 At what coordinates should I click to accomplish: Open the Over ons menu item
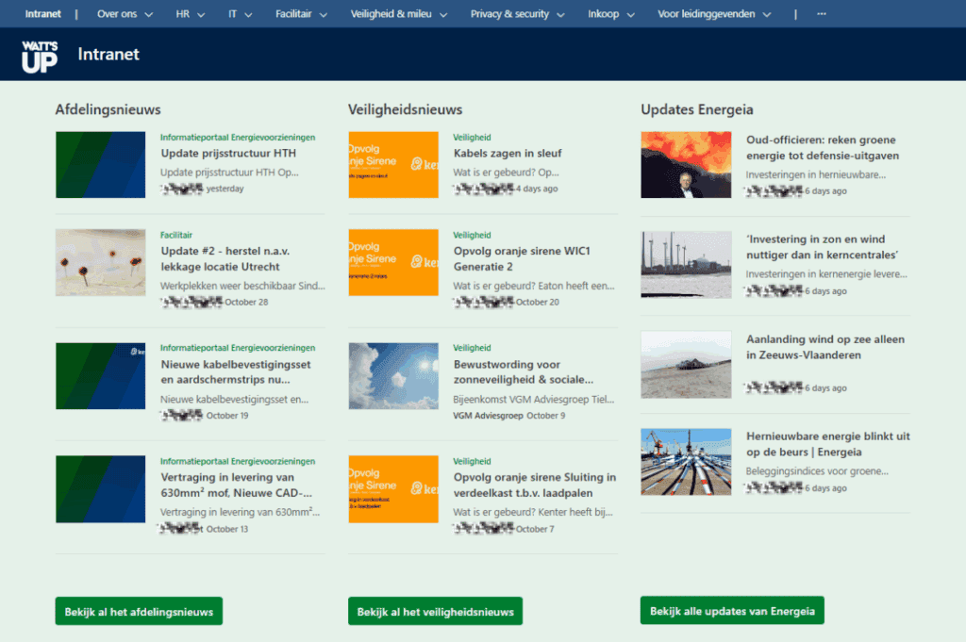(116, 13)
